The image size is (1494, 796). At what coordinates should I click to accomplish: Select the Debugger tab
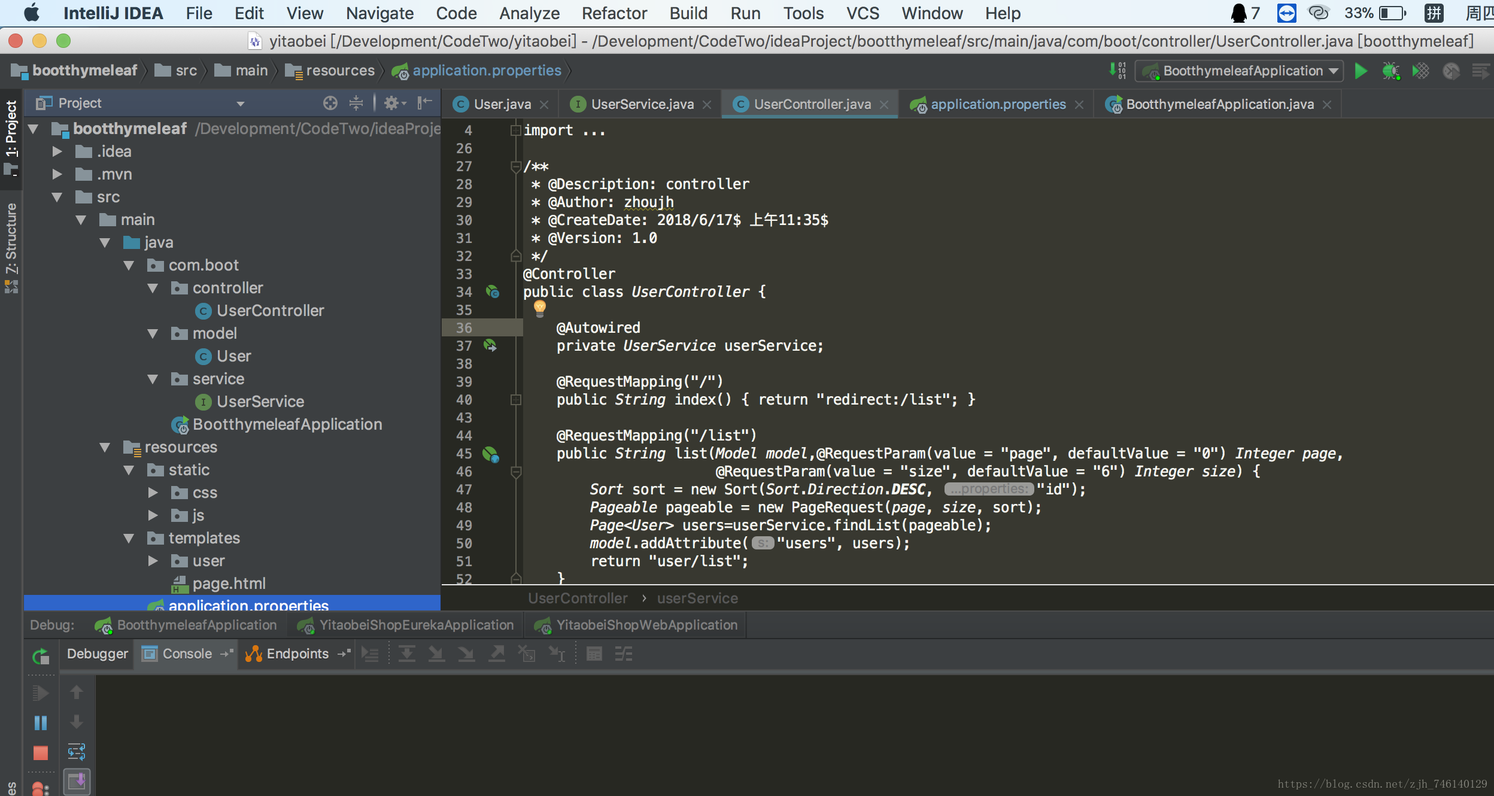97,654
